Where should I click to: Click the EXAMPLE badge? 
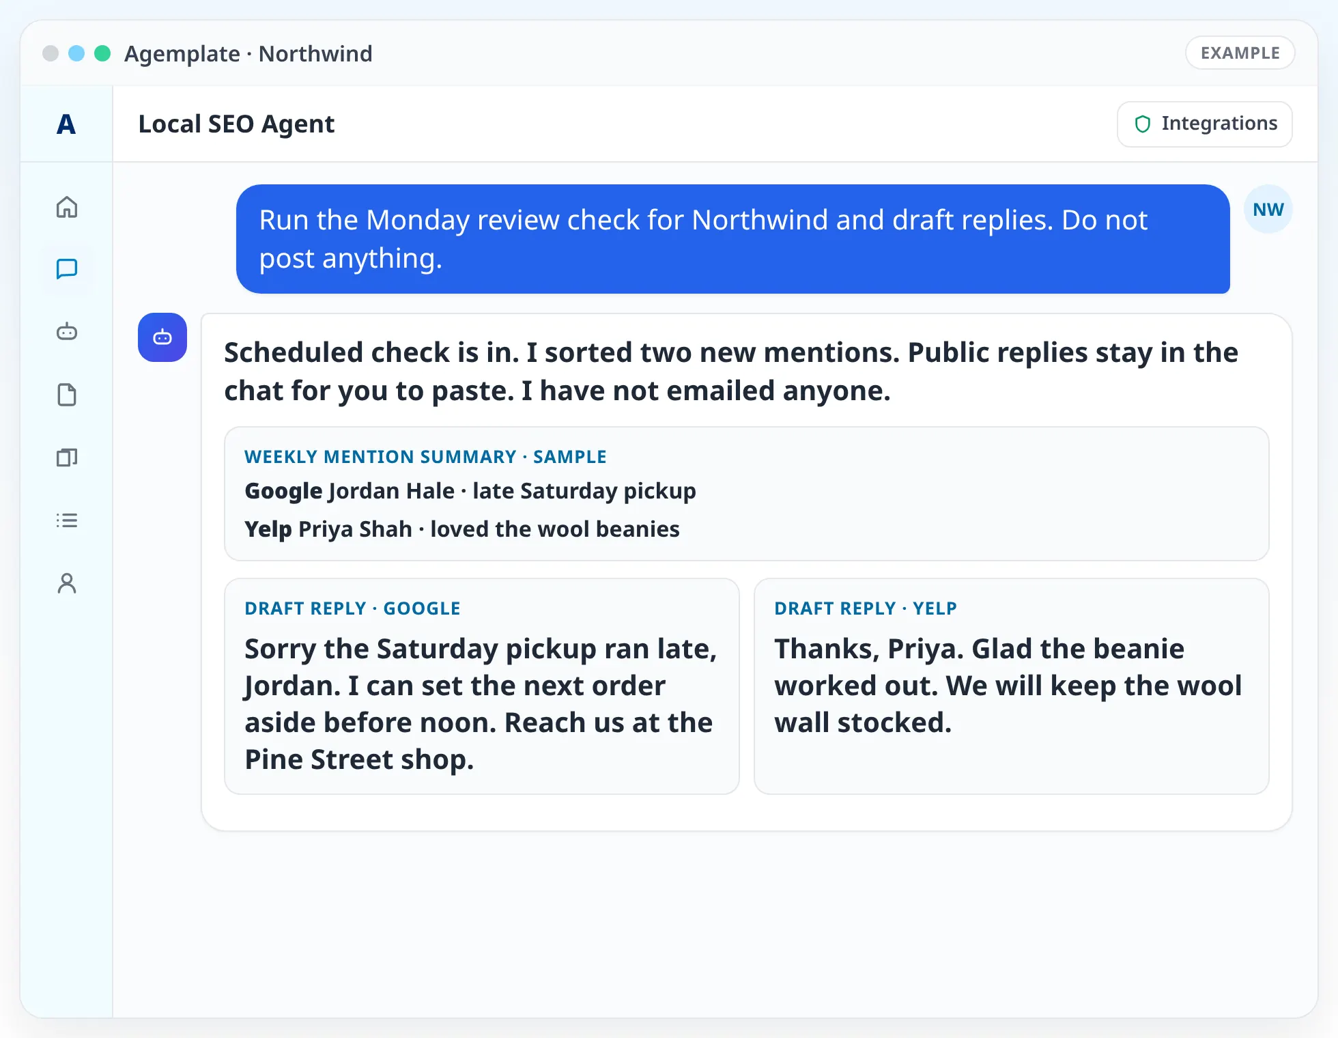coord(1240,53)
